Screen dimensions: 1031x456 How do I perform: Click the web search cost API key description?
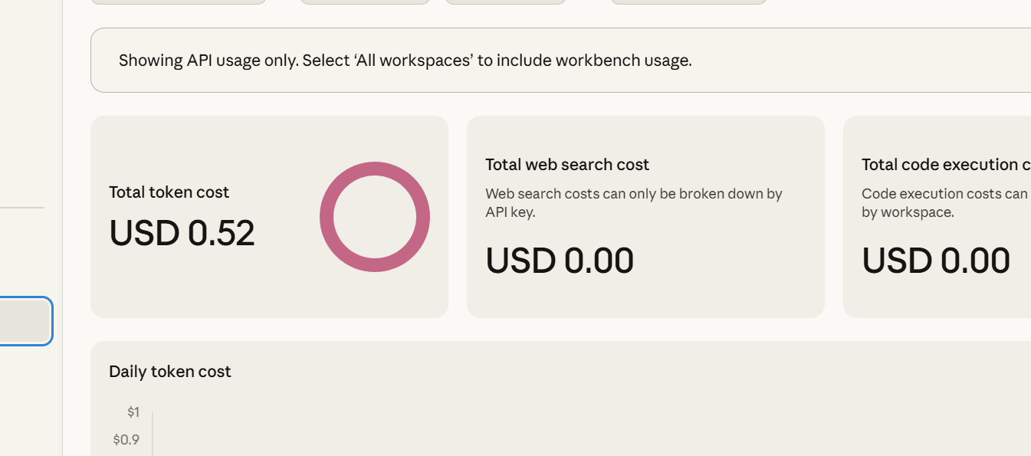[x=633, y=202]
